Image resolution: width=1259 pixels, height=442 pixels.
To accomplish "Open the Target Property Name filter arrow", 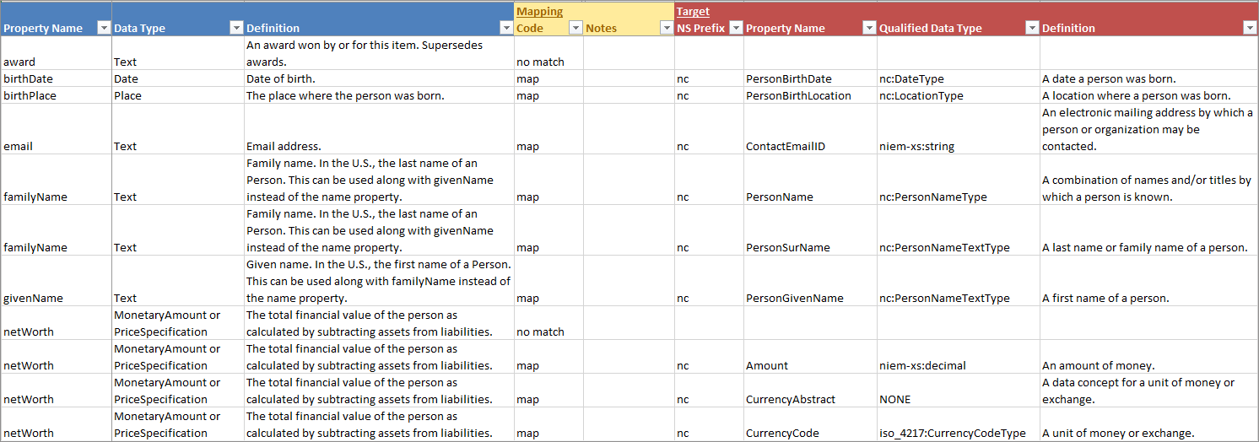I will (x=869, y=28).
